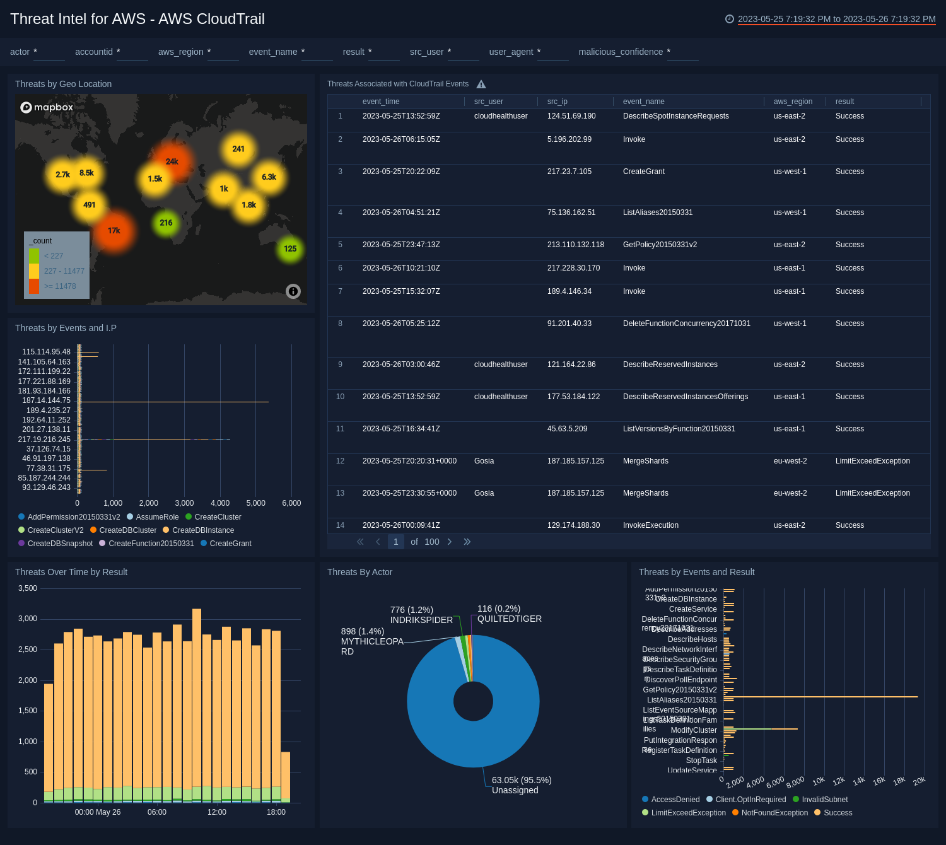946x845 pixels.
Task: Click the page 1 button in table pagination
Action: pyautogui.click(x=395, y=542)
